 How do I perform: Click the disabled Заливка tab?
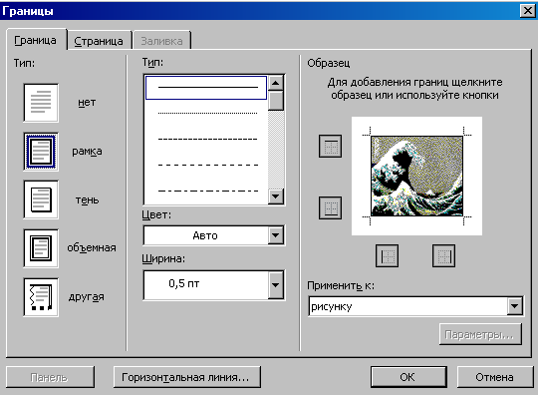pos(161,41)
